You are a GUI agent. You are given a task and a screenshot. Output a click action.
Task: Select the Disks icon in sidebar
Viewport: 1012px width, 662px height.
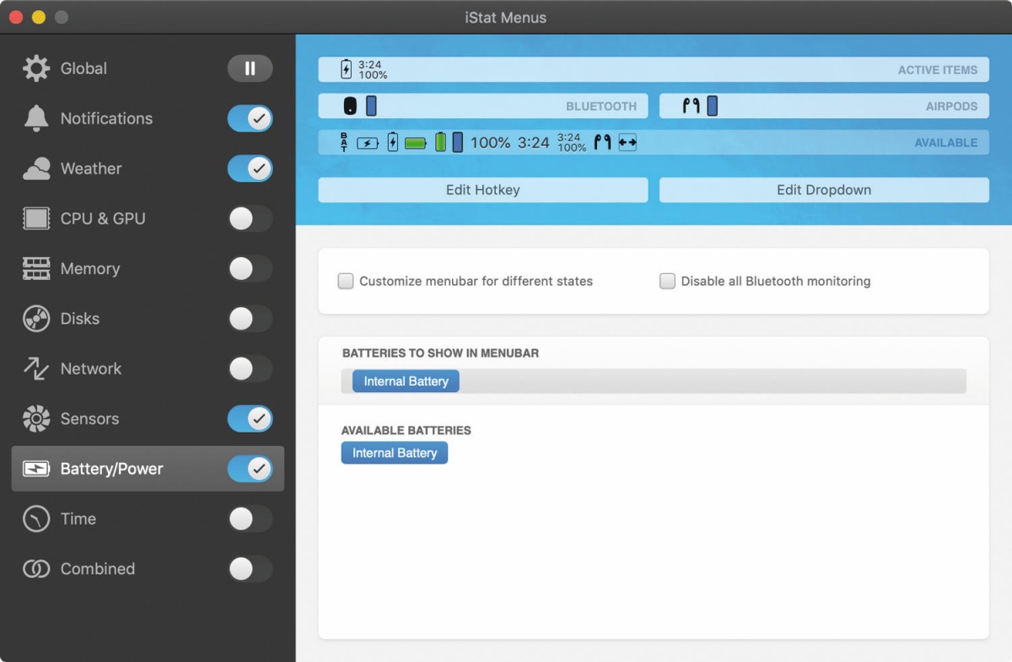36,319
